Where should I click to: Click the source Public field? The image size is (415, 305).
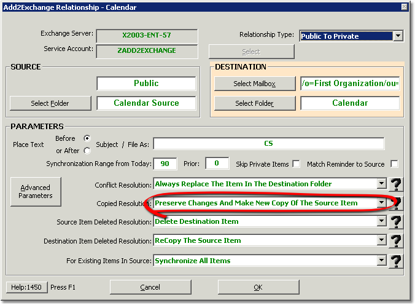coord(146,83)
